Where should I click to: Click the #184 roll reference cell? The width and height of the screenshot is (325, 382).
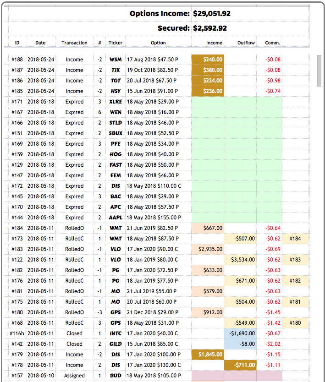coord(295,239)
